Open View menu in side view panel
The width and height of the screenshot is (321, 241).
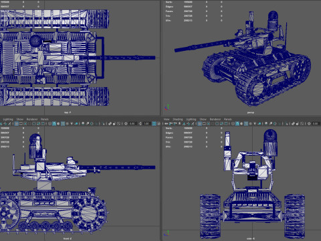tap(167, 119)
